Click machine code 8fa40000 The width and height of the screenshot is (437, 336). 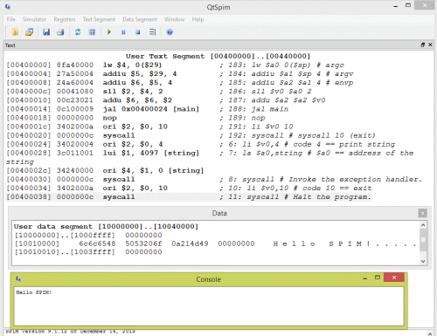75,65
